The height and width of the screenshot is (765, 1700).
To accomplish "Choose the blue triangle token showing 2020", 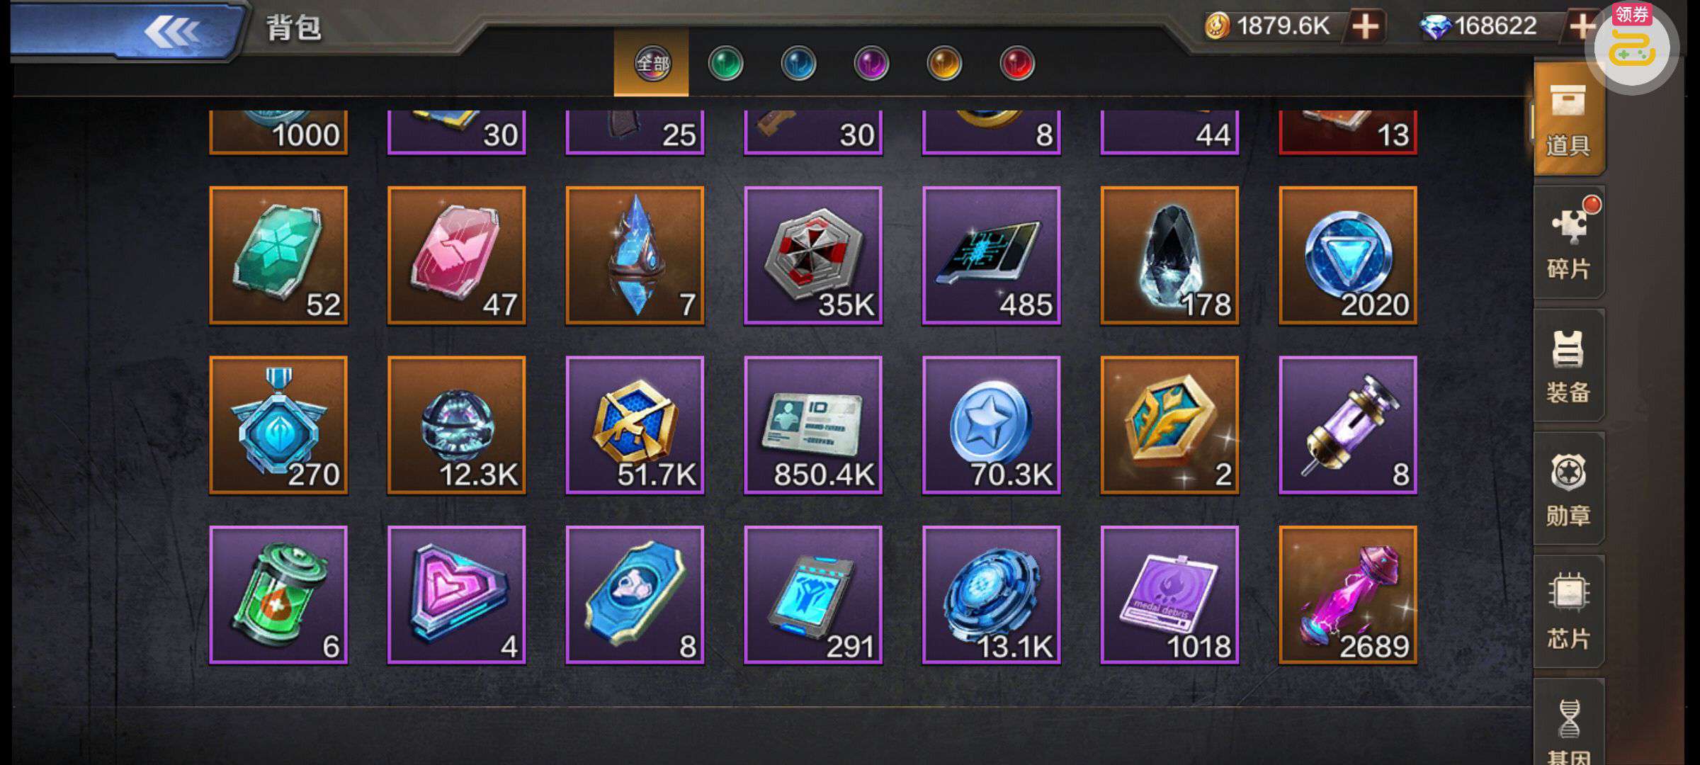I will (1348, 255).
